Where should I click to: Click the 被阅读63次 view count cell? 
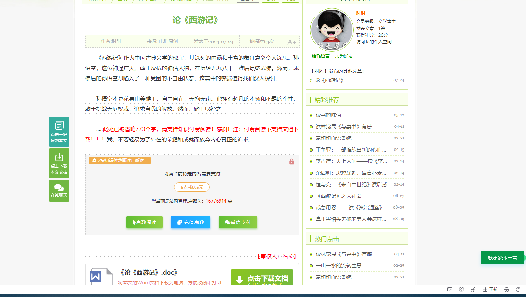point(261,41)
